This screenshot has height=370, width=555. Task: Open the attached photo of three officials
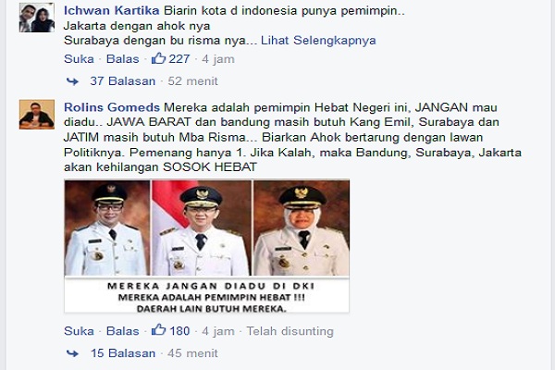(206, 246)
